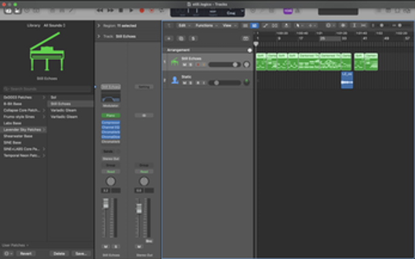The height and width of the screenshot is (259, 415).
Task: Mute the Still Echoes channel strip
Action: pos(106,246)
